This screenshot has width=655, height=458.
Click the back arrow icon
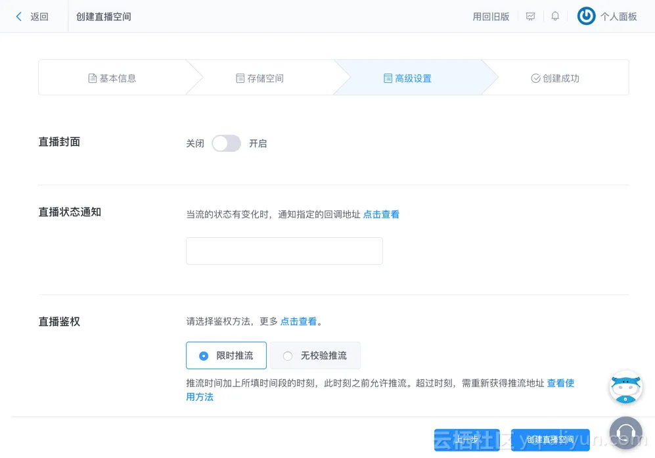point(19,16)
